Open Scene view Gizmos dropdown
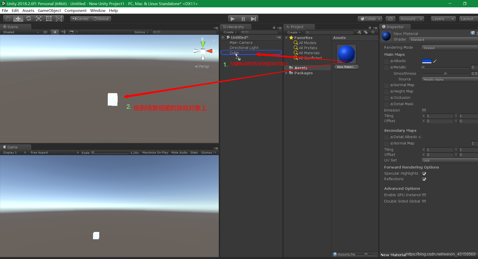The width and height of the screenshot is (478, 259). (x=141, y=32)
